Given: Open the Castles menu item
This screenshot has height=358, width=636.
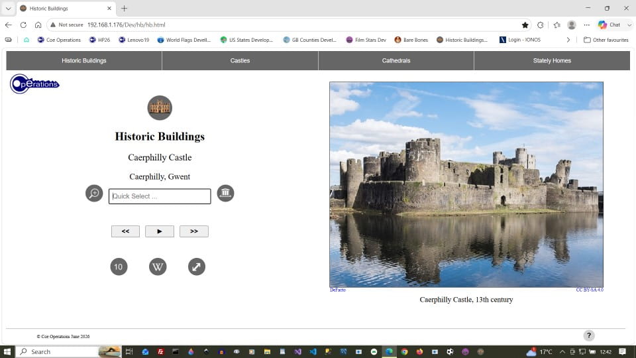Looking at the screenshot, I should coord(240,60).
